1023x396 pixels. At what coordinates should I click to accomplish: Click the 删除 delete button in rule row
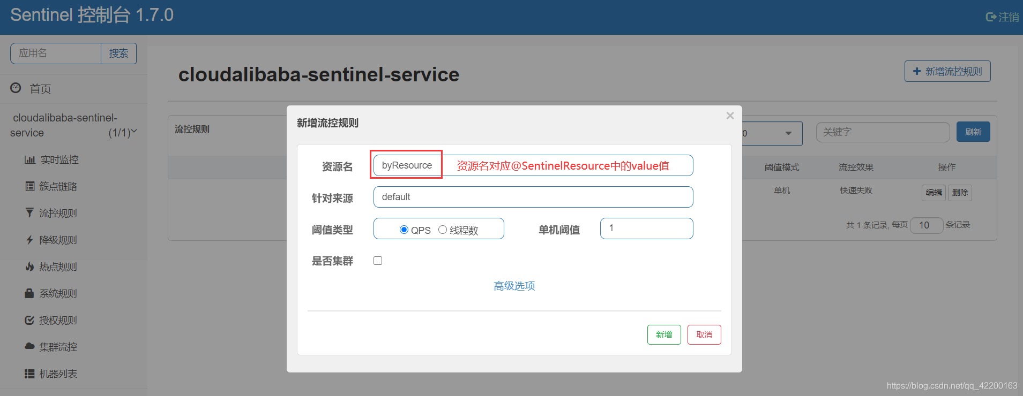pyautogui.click(x=960, y=193)
